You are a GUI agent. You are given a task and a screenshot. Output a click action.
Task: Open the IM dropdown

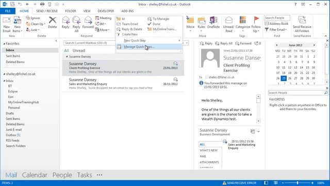click(101, 24)
